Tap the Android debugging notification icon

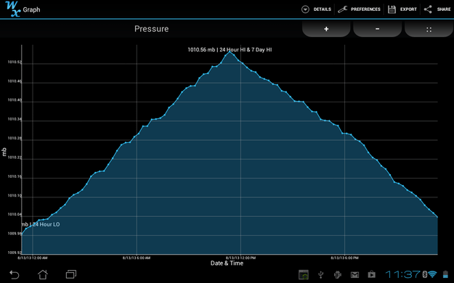(338, 274)
